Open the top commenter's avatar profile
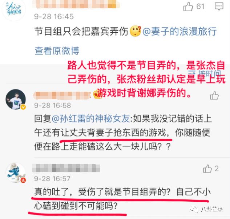Viewport: 230px width, 219px height. (x=14, y=10)
